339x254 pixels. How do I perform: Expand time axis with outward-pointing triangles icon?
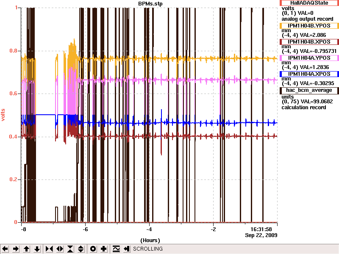click(60, 249)
